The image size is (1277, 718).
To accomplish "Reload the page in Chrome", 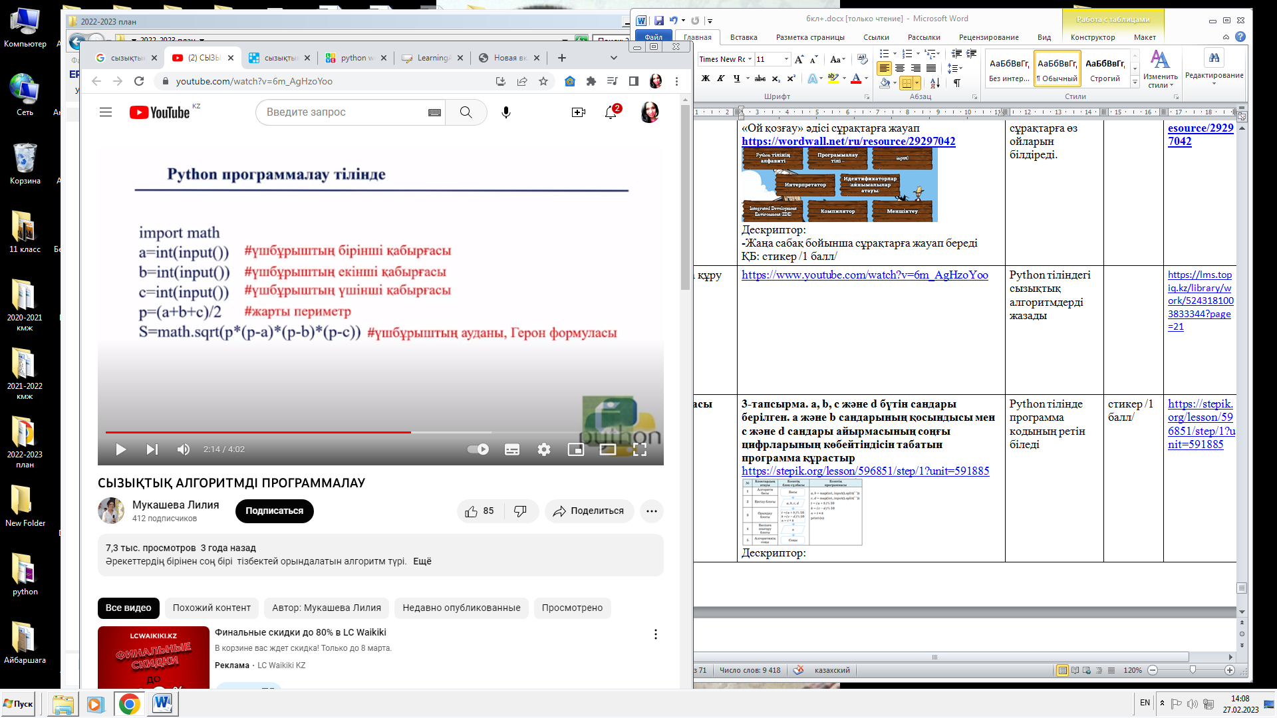I will [x=139, y=81].
